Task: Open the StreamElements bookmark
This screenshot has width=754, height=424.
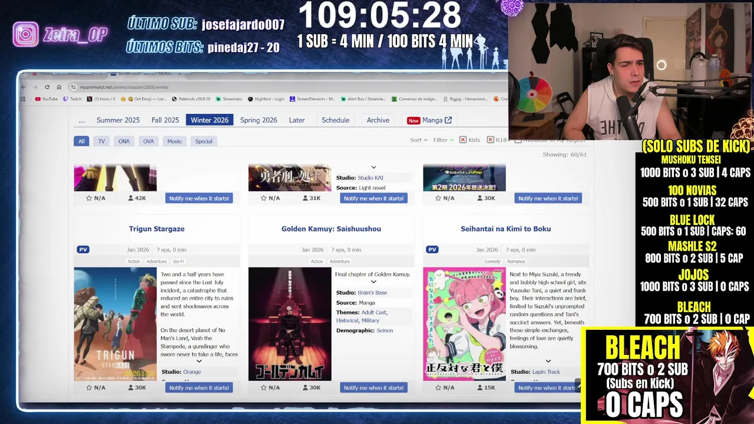Action: (x=312, y=99)
